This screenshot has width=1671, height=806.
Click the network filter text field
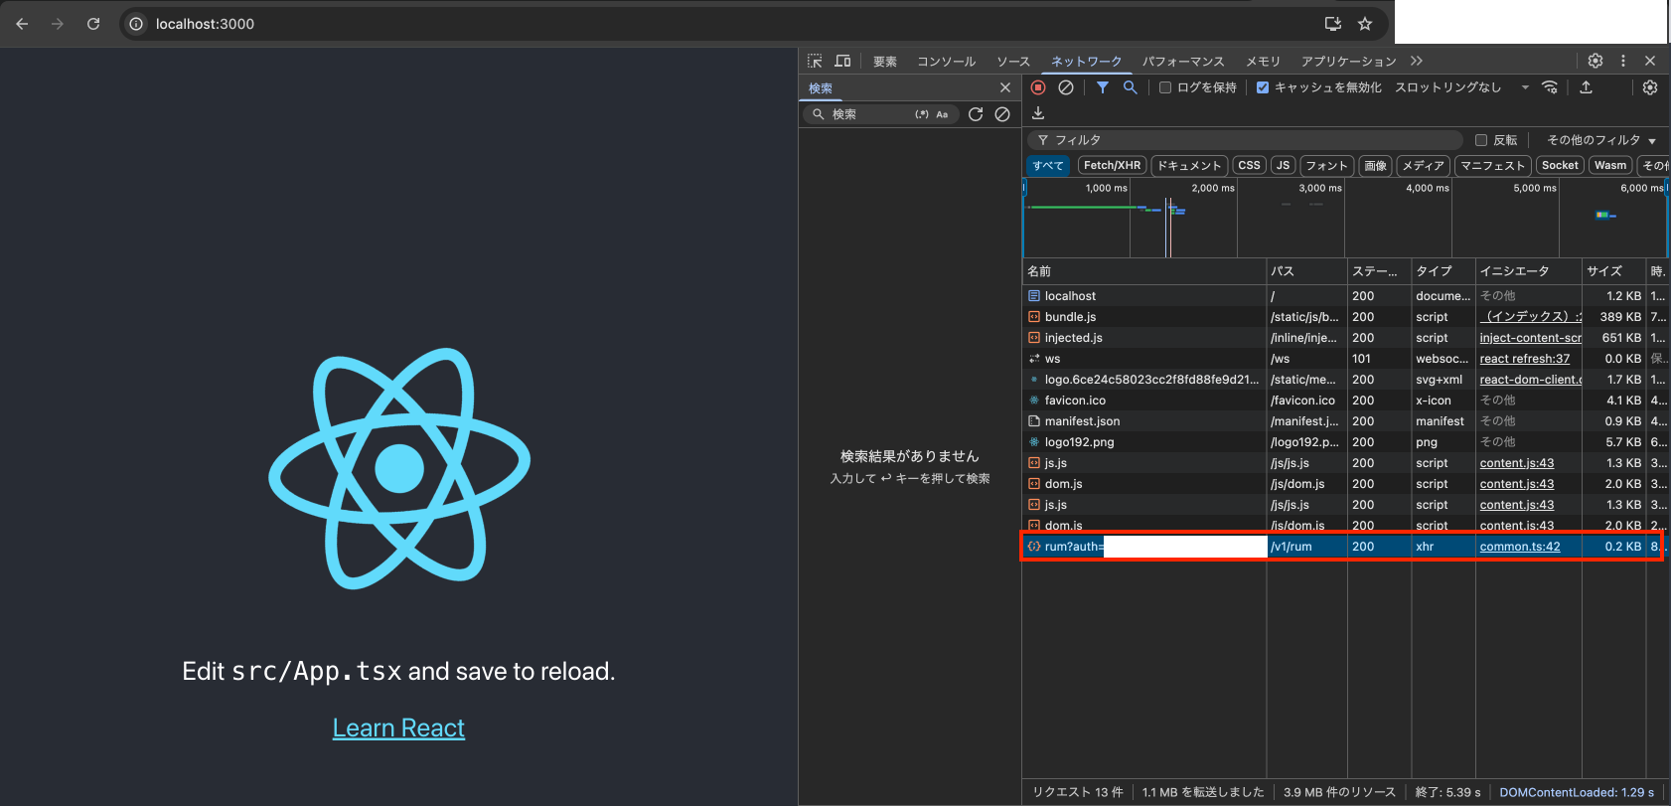[x=1246, y=140]
